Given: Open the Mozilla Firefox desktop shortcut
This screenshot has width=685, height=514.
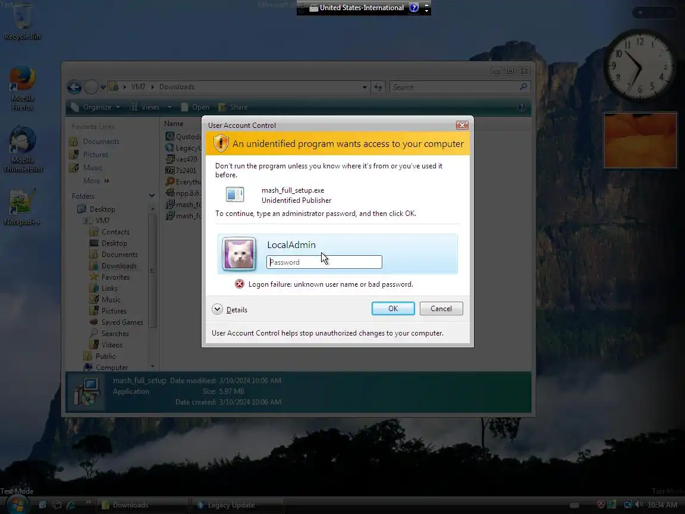Looking at the screenshot, I should pyautogui.click(x=22, y=87).
